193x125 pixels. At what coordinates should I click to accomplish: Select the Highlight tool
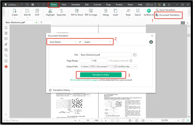[x=50, y=13]
